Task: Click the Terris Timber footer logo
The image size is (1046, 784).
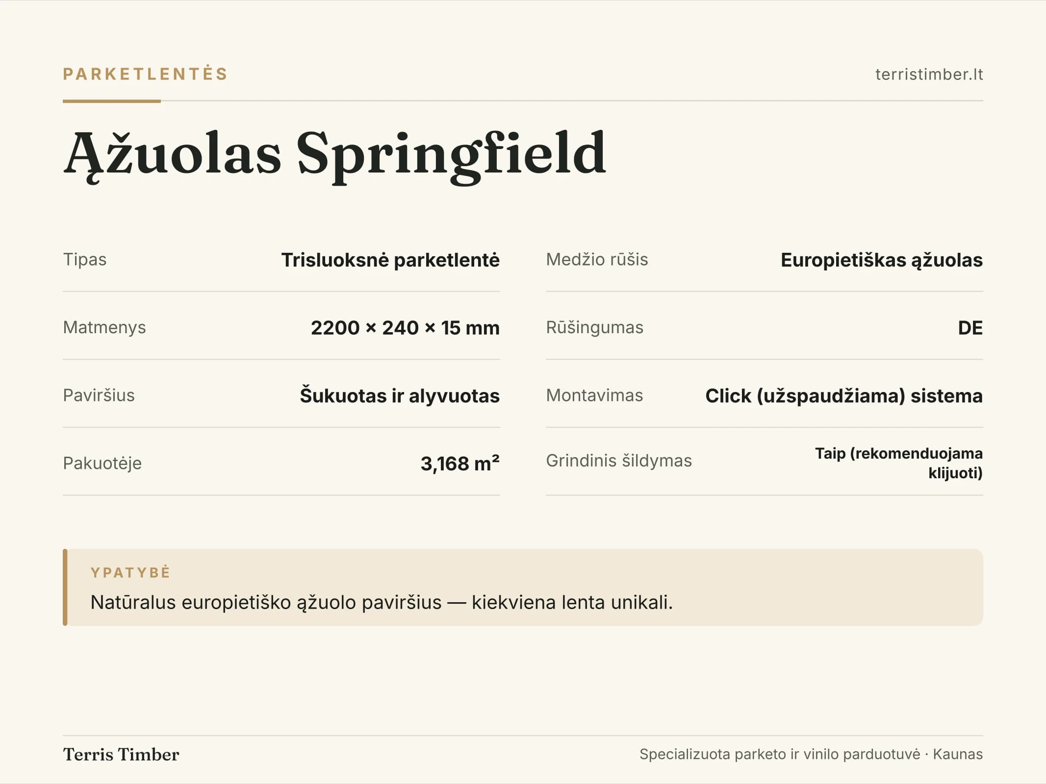Action: [x=121, y=755]
